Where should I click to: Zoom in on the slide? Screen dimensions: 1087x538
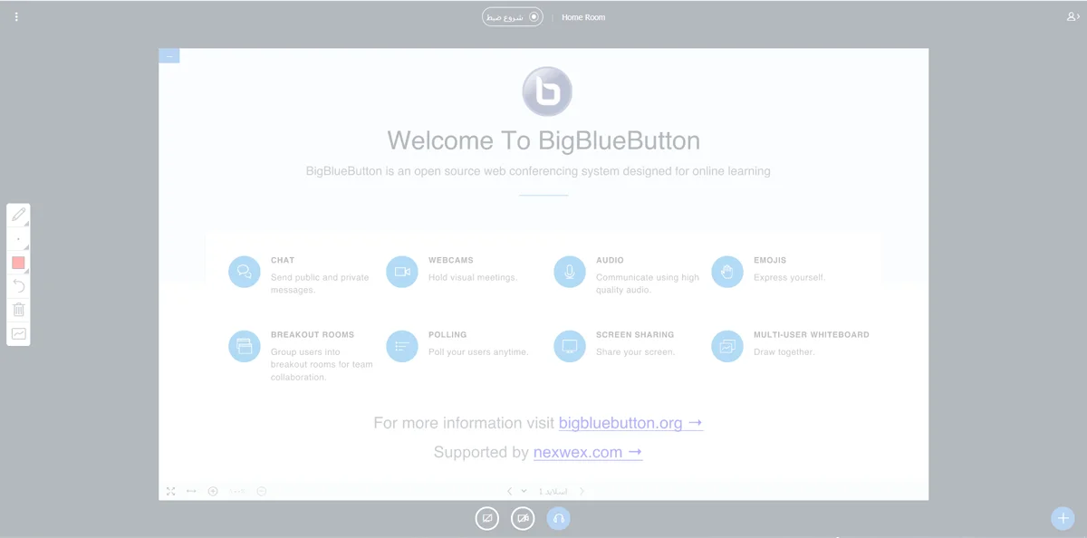213,491
